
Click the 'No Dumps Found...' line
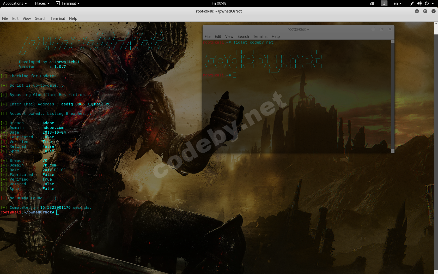point(28,198)
